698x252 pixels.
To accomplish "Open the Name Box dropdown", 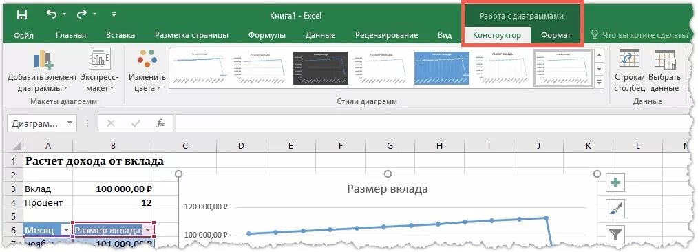I will click(70, 123).
